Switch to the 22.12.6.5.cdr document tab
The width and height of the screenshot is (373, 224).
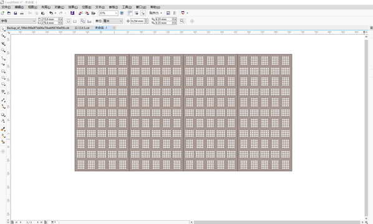pyautogui.click(x=82, y=28)
